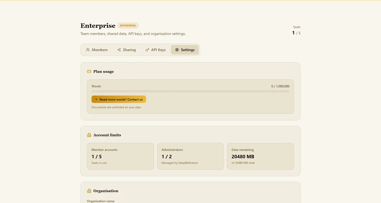The width and height of the screenshot is (381, 203).
Task: Click the Organisation building icon
Action: point(89,191)
